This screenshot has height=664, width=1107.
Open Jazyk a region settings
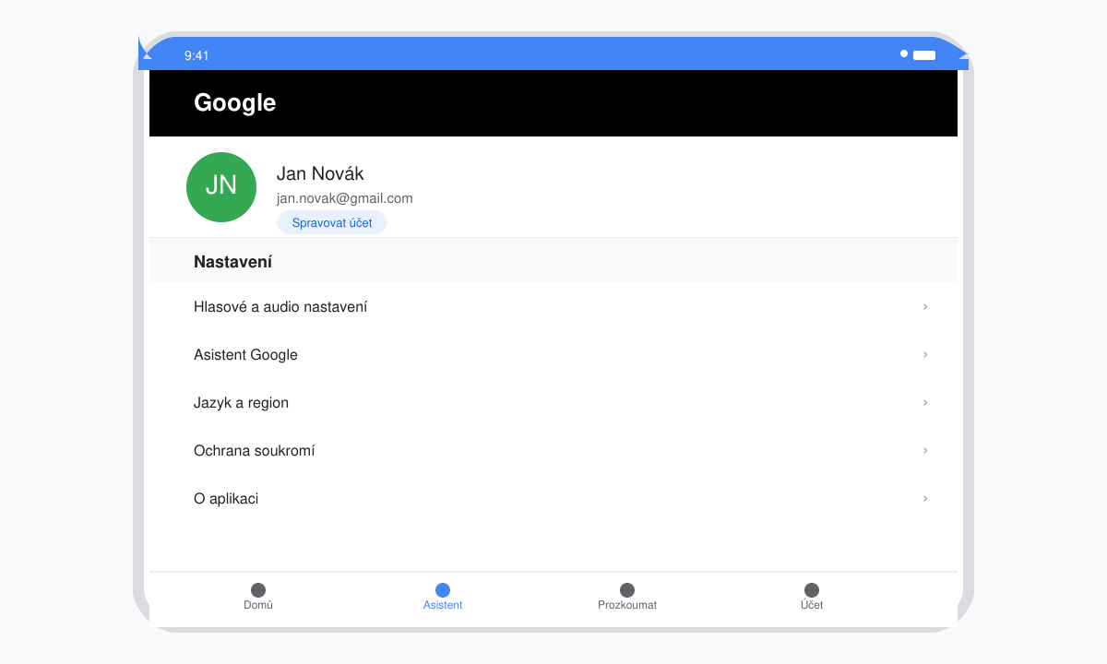click(x=553, y=402)
